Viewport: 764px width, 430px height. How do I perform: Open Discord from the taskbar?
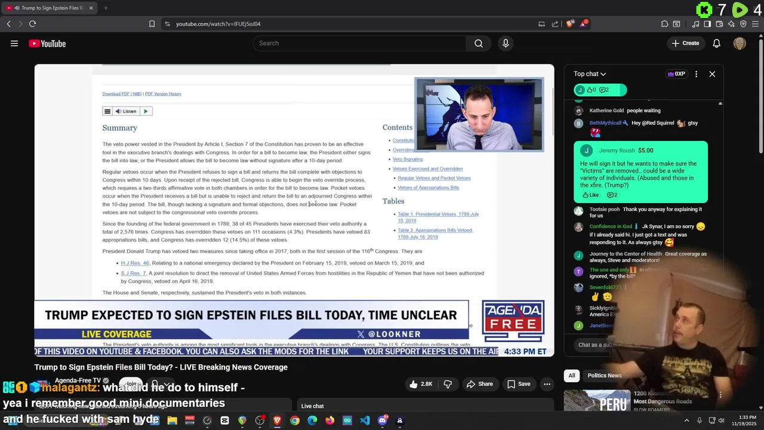coord(383,420)
